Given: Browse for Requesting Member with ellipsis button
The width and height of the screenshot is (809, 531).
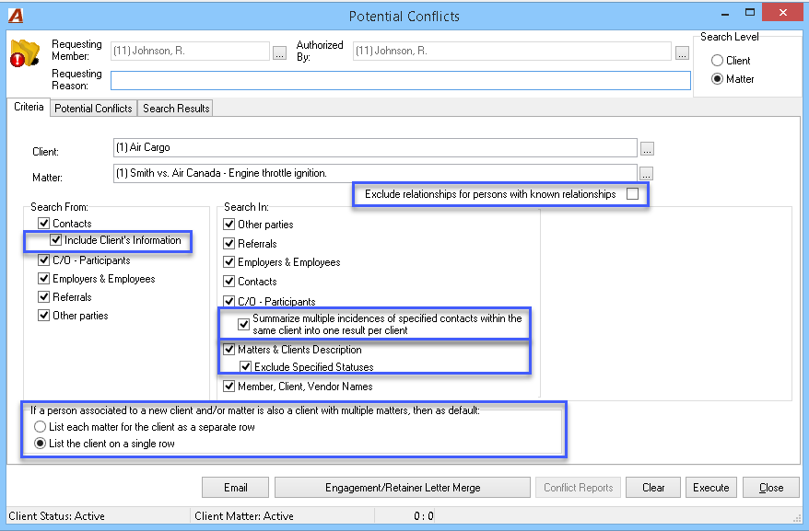Looking at the screenshot, I should pos(279,52).
